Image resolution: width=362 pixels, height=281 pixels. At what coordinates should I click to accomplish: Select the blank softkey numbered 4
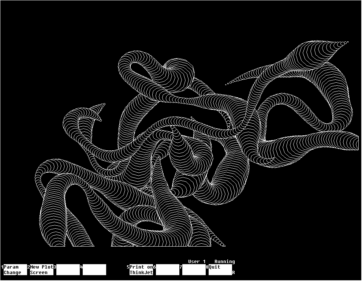tap(94, 270)
